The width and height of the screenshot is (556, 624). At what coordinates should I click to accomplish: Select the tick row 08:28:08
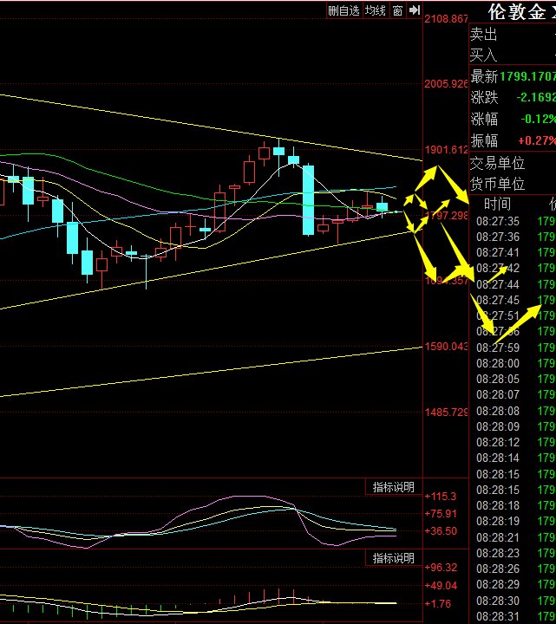(x=513, y=411)
